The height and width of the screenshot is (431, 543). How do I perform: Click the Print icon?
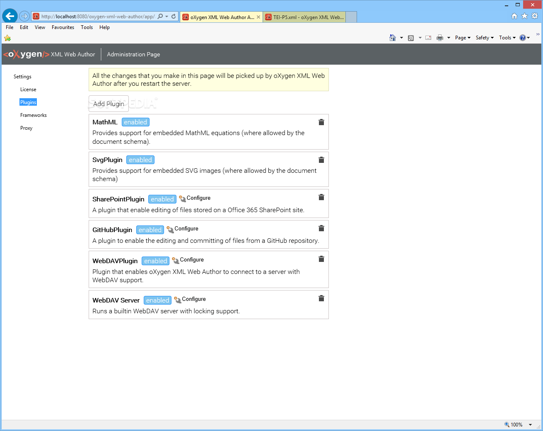click(x=440, y=38)
